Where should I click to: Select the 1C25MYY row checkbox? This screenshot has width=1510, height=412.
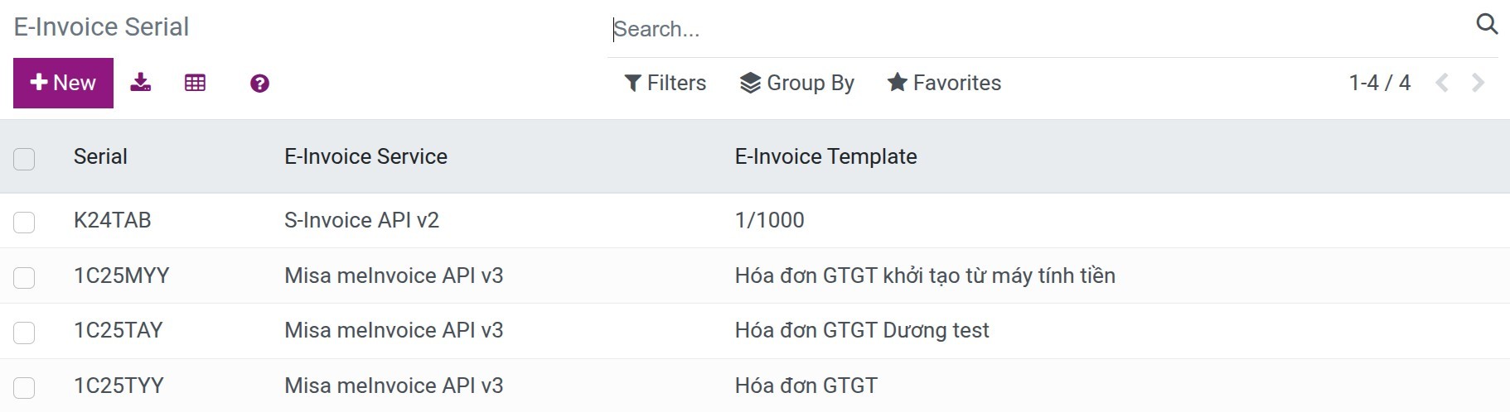(24, 277)
